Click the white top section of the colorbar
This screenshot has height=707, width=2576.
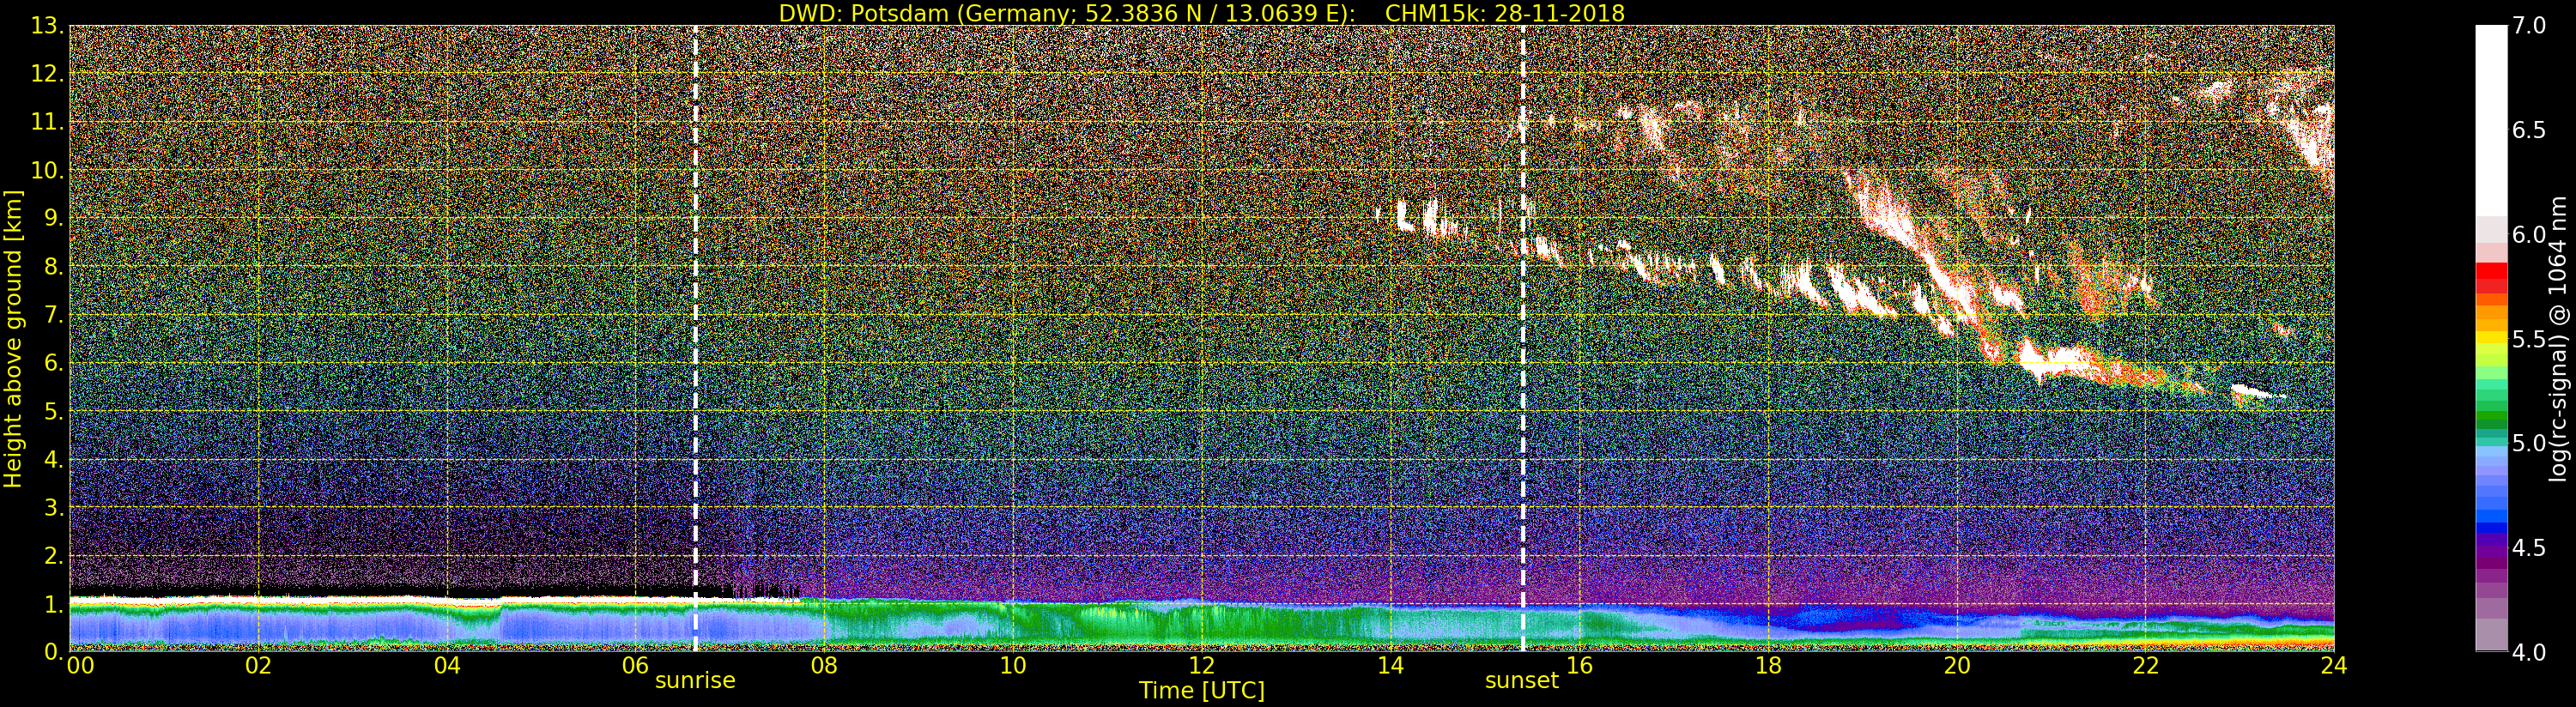[2491, 120]
